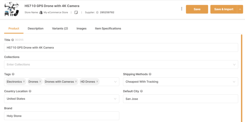Click the Walmart supplier icon
Screen dimensions: 245x122
click(x=97, y=12)
